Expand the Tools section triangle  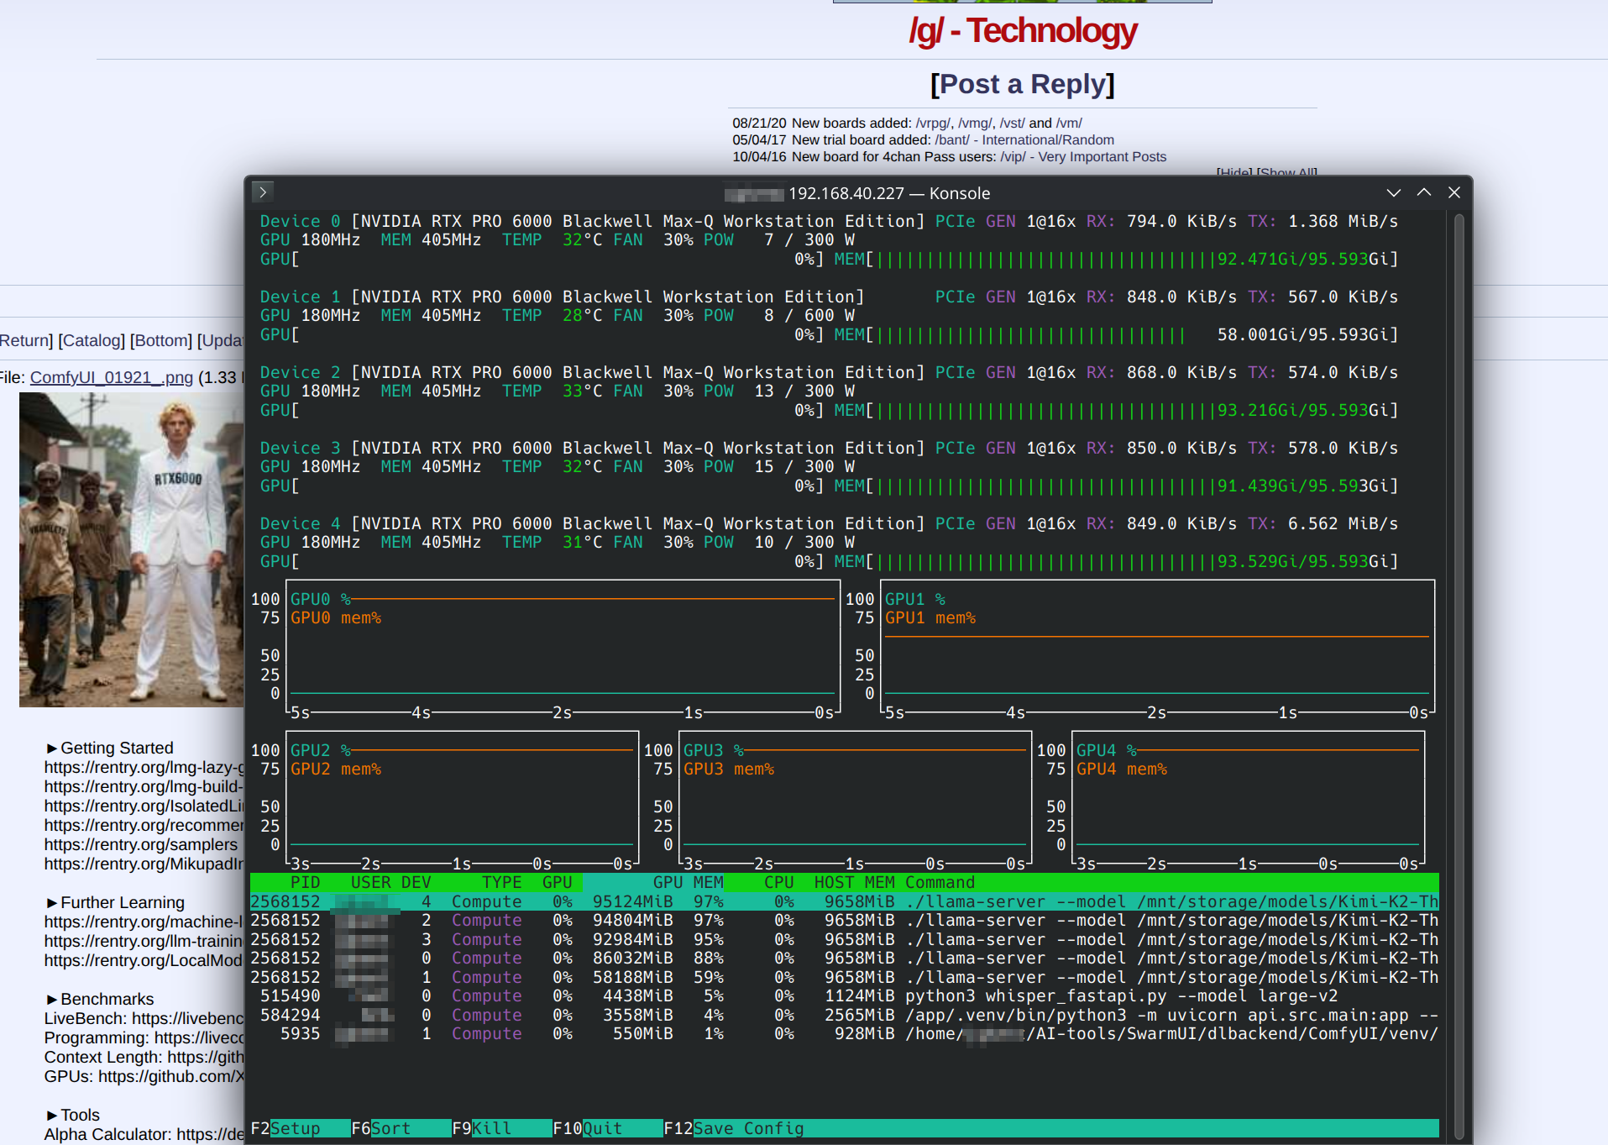pos(52,1116)
